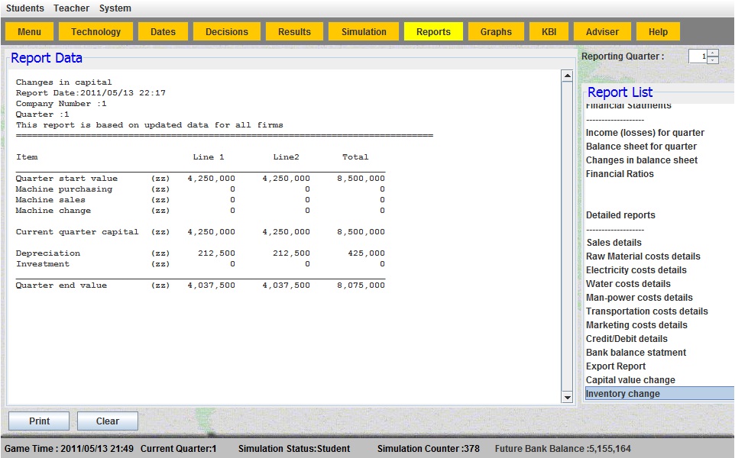Choose Capital value change report
735x458 pixels.
point(630,380)
